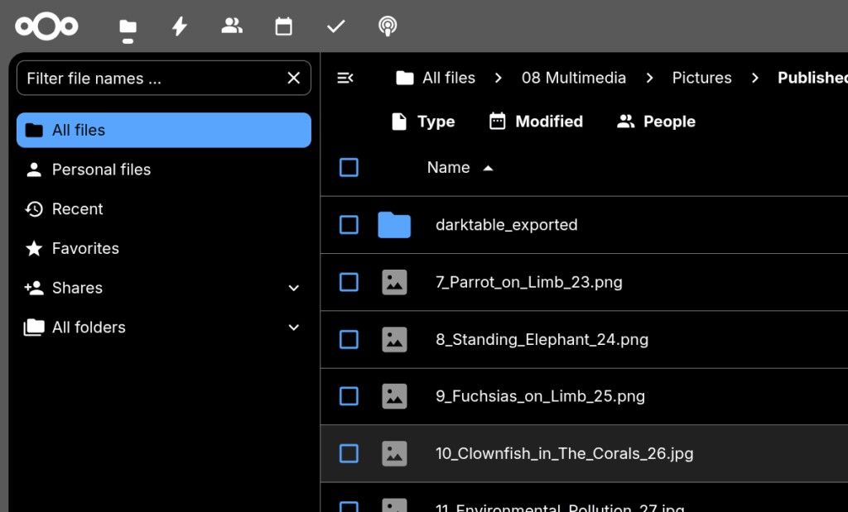Select the darktable_exported folder checkbox

349,225
